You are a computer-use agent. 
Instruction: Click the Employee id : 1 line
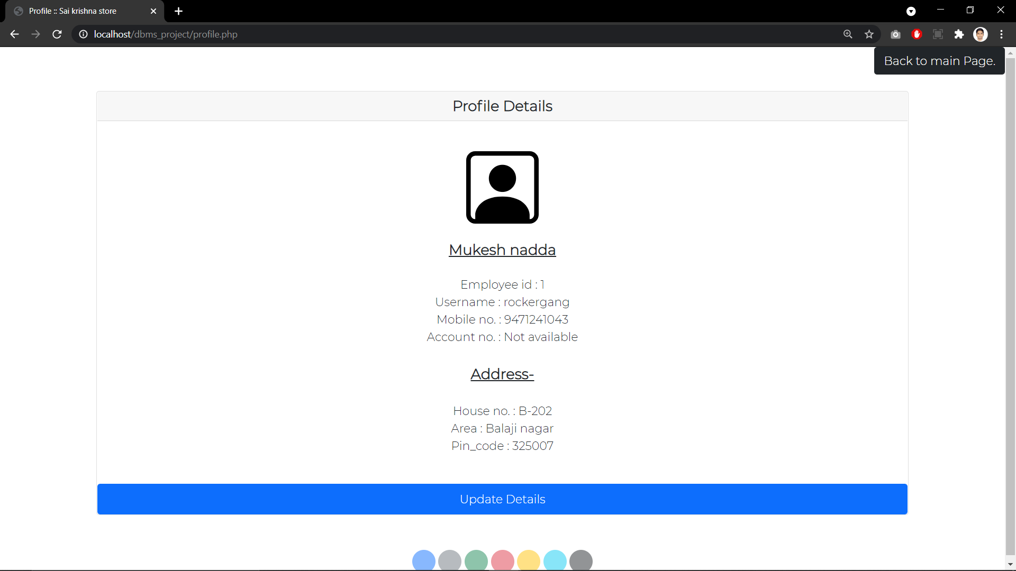[x=502, y=284]
